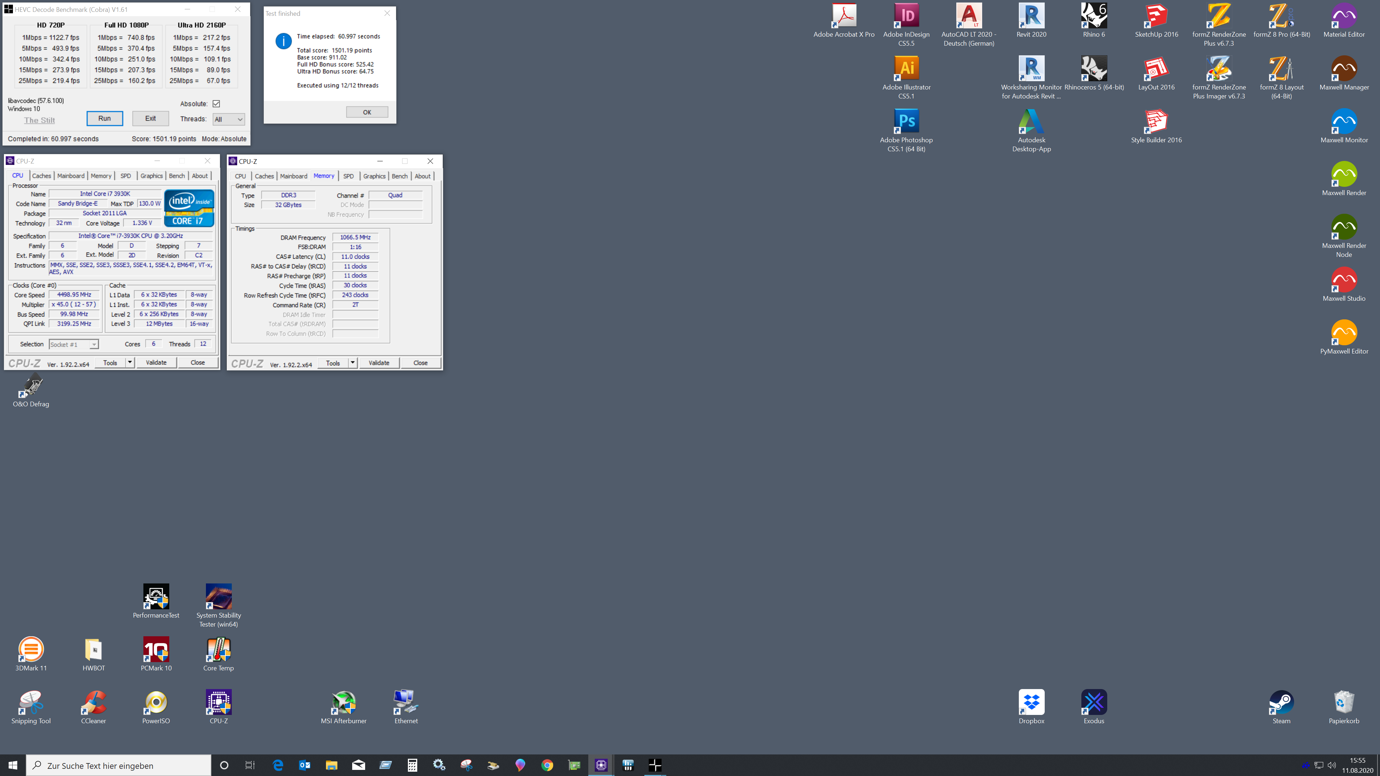The width and height of the screenshot is (1380, 776).
Task: Open PCMark 10 shortcut
Action: [156, 654]
